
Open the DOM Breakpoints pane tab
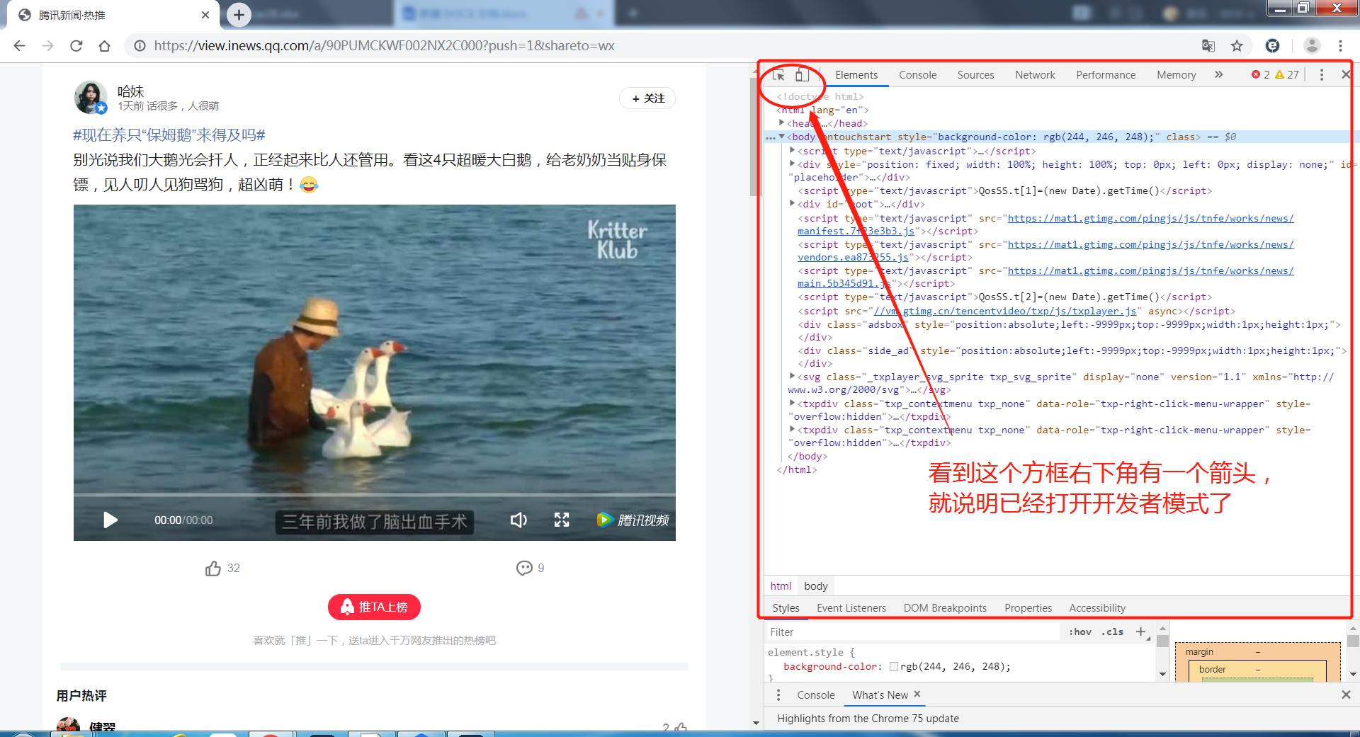(x=945, y=608)
